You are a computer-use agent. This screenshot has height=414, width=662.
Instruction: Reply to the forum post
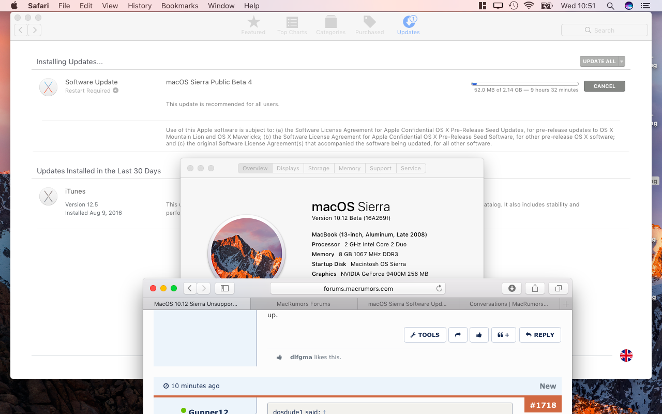click(x=540, y=335)
